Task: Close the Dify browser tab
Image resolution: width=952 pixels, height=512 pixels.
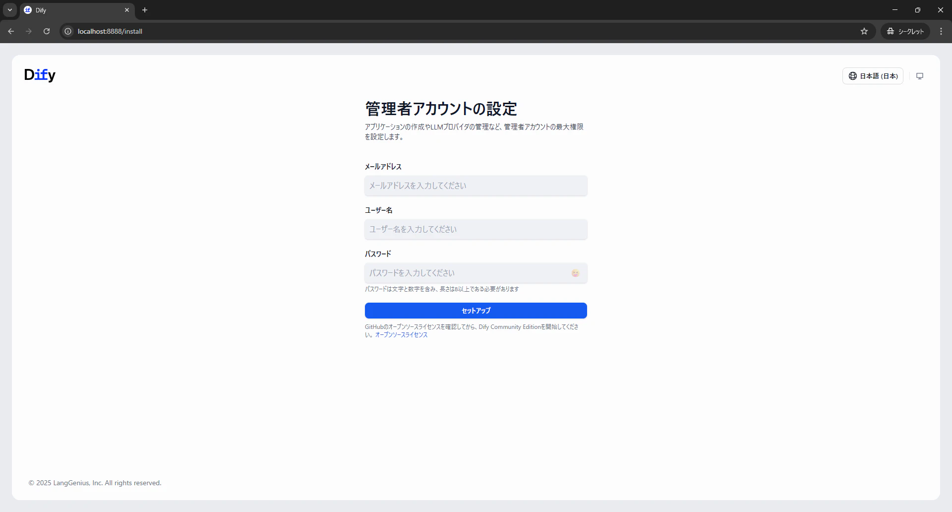Action: pyautogui.click(x=127, y=10)
